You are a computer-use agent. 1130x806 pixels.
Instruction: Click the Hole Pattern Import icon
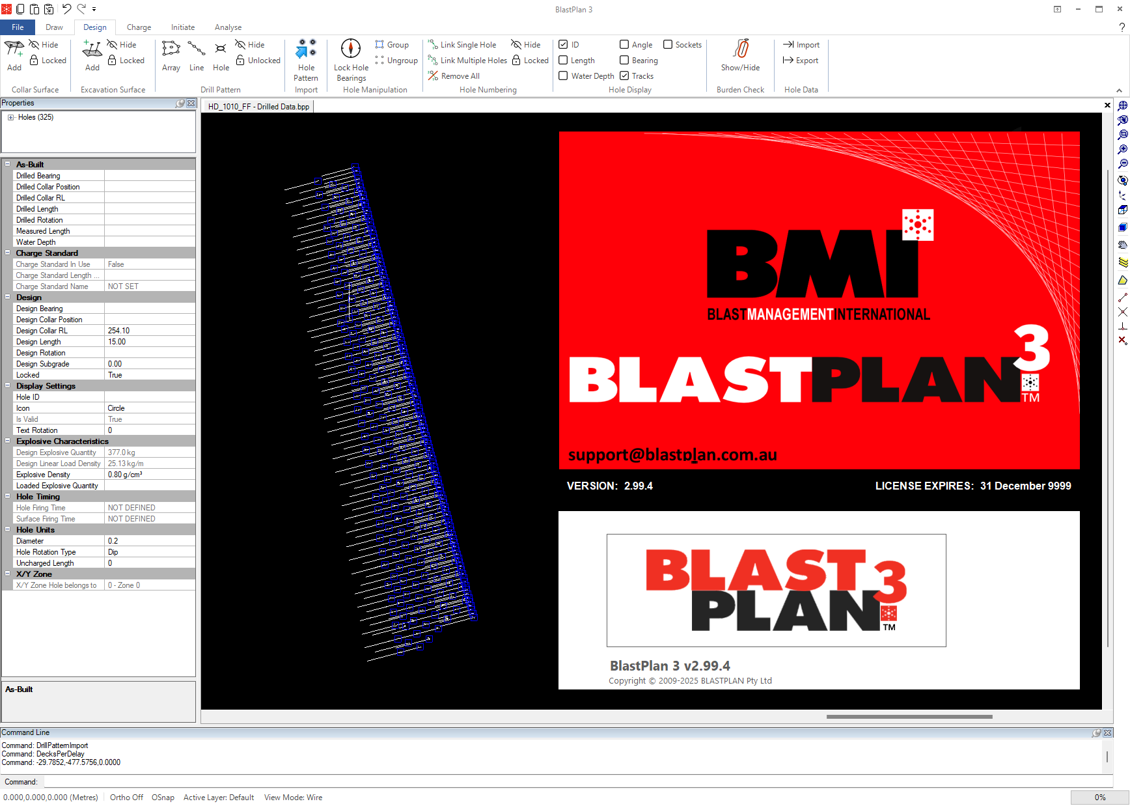click(306, 50)
